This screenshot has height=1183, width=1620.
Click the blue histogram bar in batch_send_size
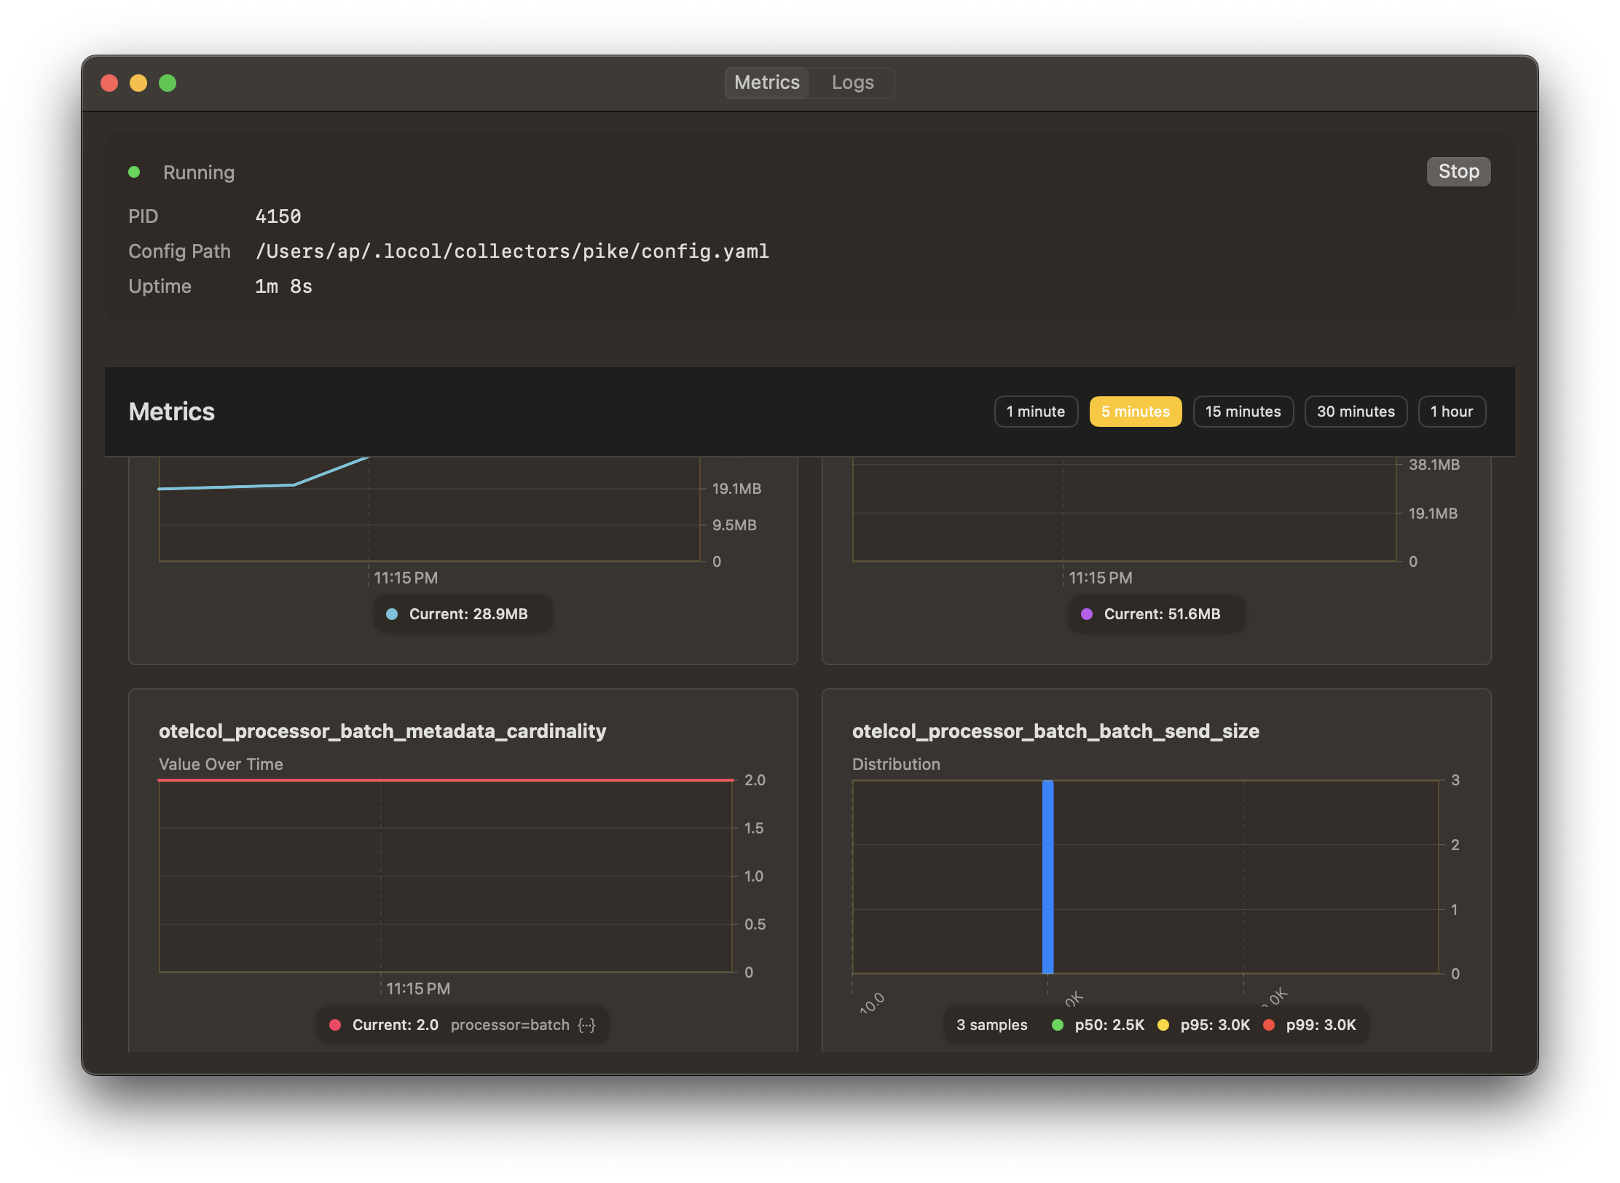coord(1047,876)
